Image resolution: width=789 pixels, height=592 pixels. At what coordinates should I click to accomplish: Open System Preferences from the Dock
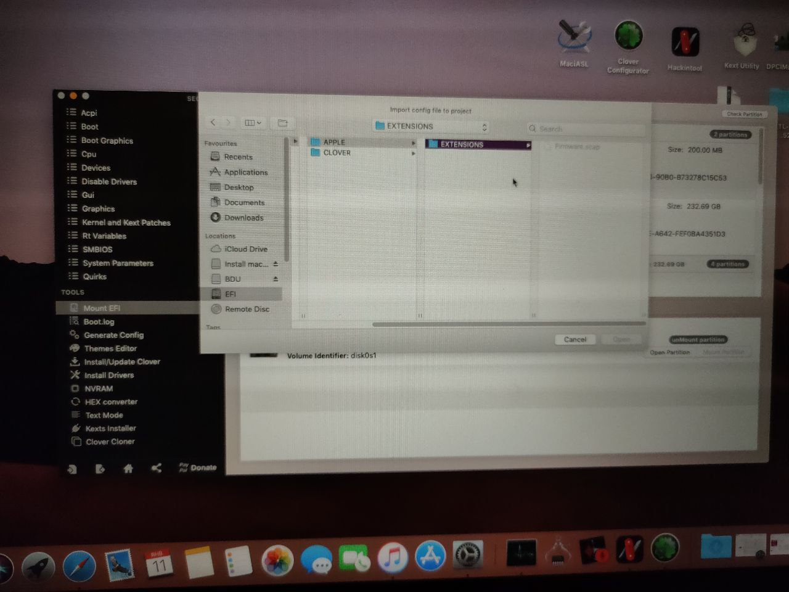468,556
